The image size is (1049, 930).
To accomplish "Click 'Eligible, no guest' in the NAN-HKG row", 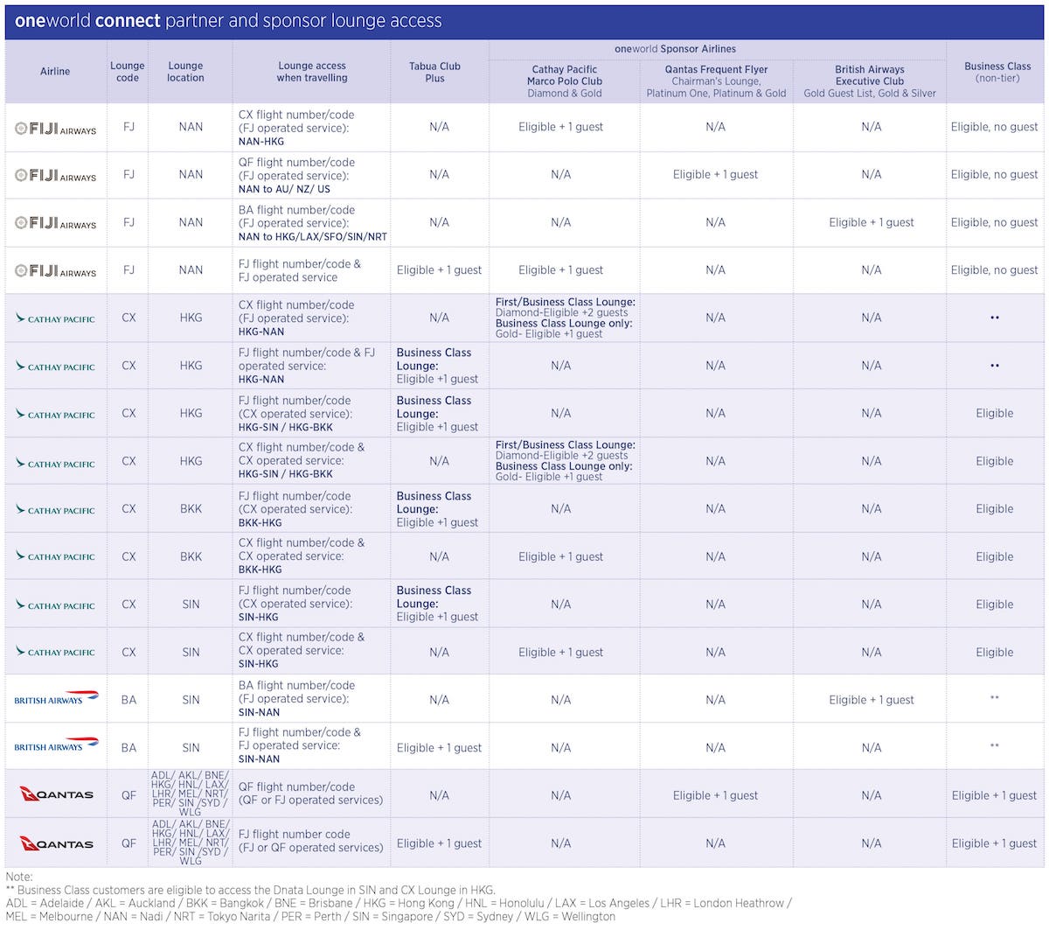I will pyautogui.click(x=994, y=127).
